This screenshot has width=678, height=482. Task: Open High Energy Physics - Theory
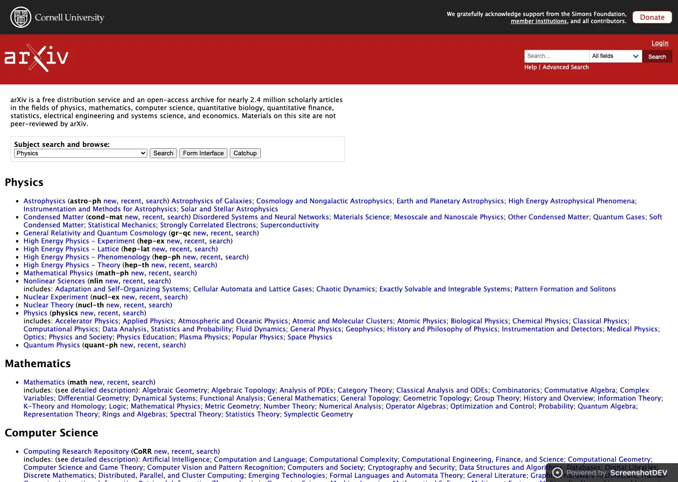click(72, 265)
